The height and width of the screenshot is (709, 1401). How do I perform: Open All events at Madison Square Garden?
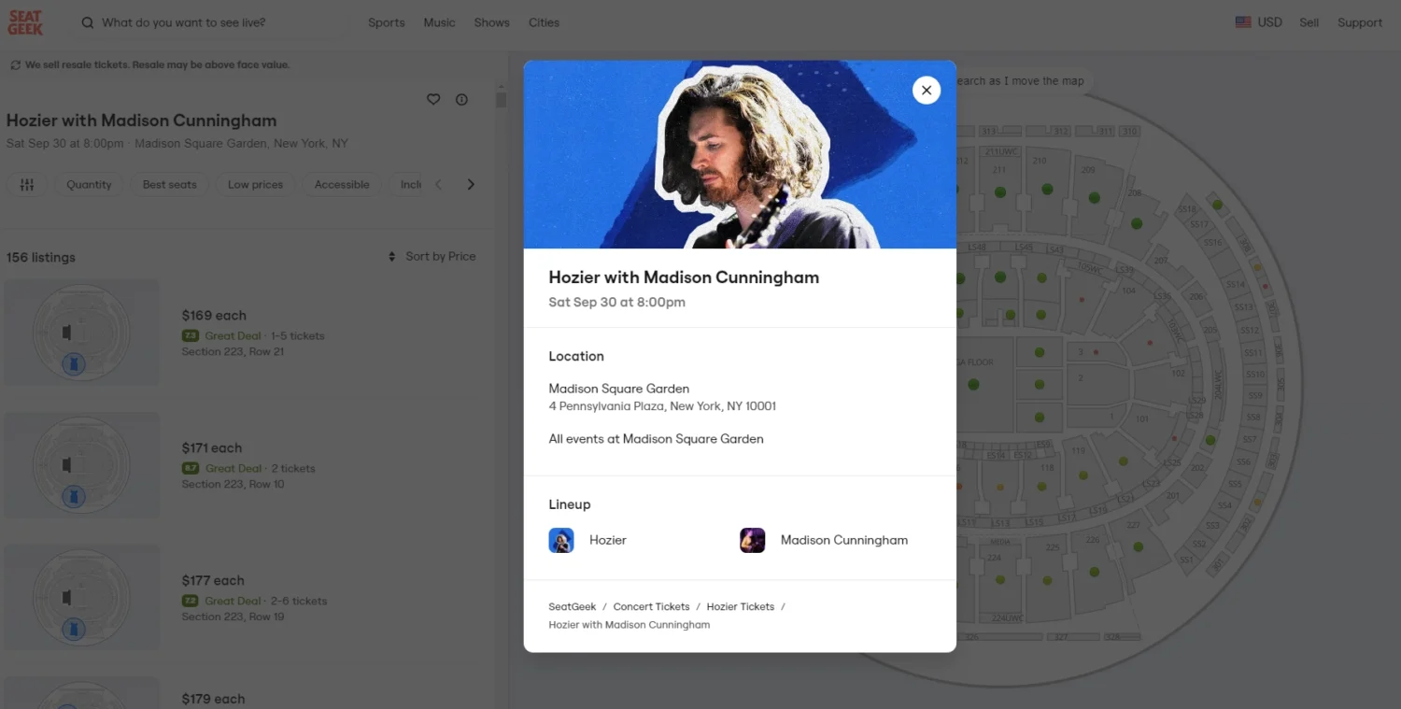click(x=656, y=438)
